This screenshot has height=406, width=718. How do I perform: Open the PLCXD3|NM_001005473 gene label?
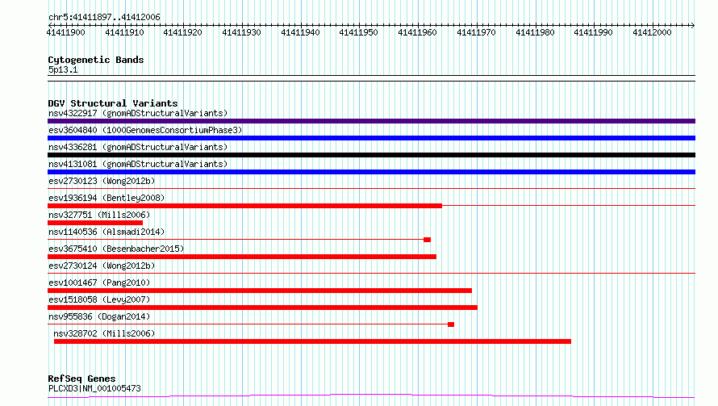(94, 388)
